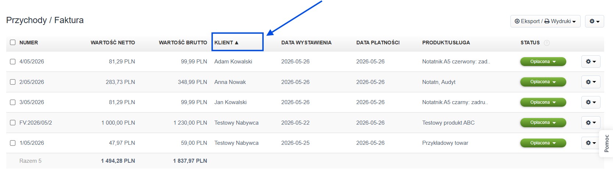Click the product Notatnik A5 czerwony: zad..
The height and width of the screenshot is (173, 613).
click(456, 62)
